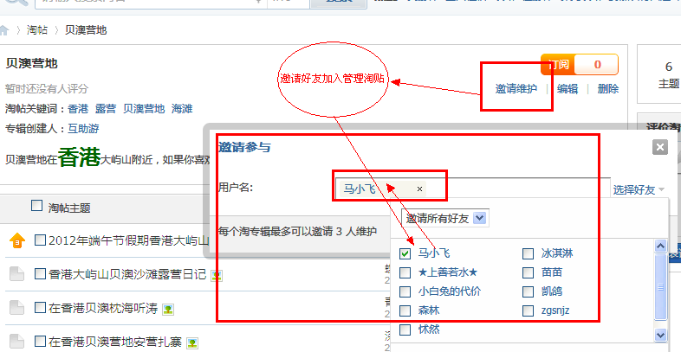Toggle the 淘帖主题 select-all checkbox
The width and height of the screenshot is (681, 352).
click(x=37, y=206)
